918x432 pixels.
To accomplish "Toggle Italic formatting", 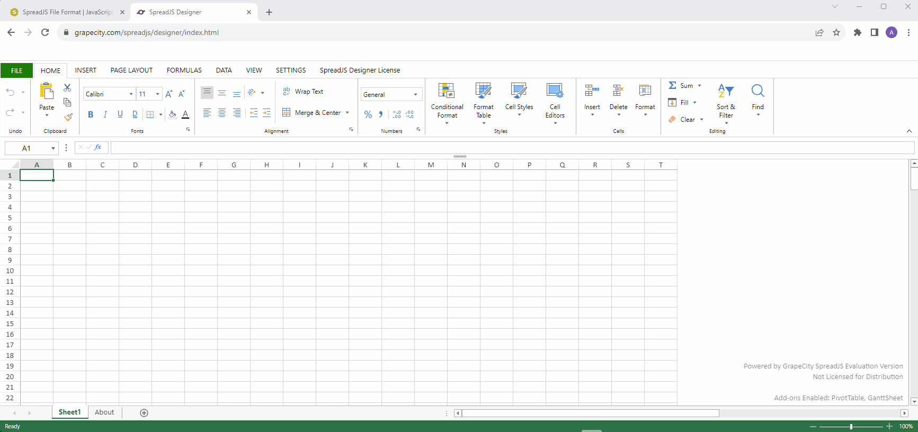I will pyautogui.click(x=105, y=114).
